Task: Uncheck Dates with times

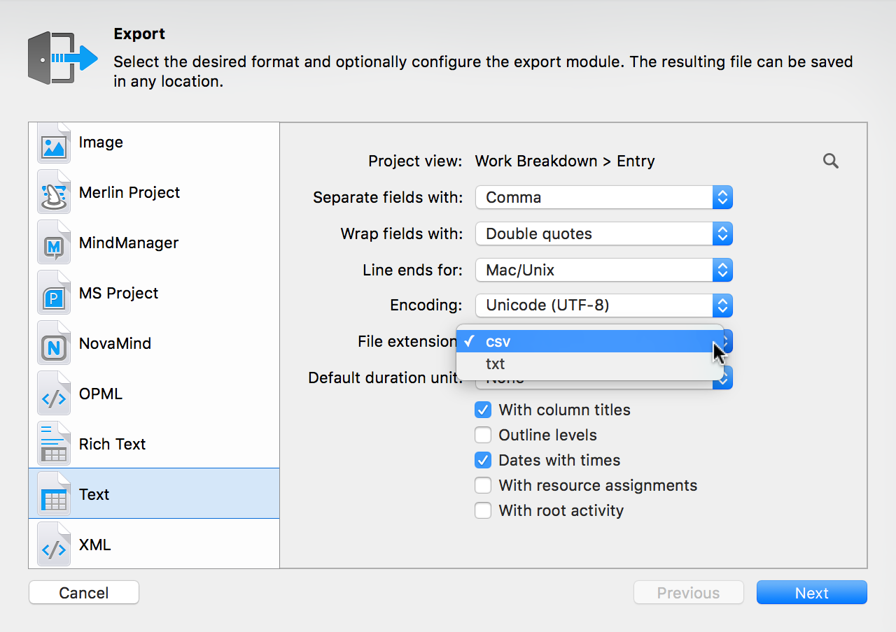Action: pos(483,460)
